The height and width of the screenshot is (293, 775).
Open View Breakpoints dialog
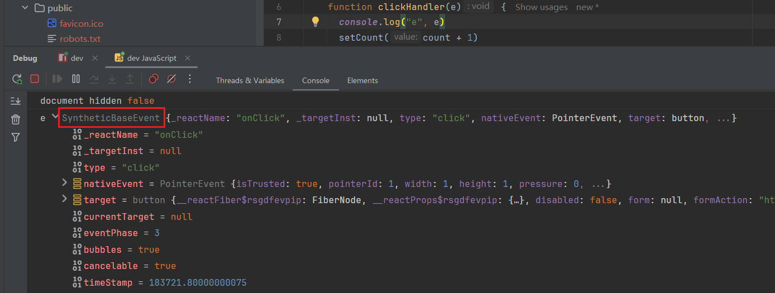point(154,79)
